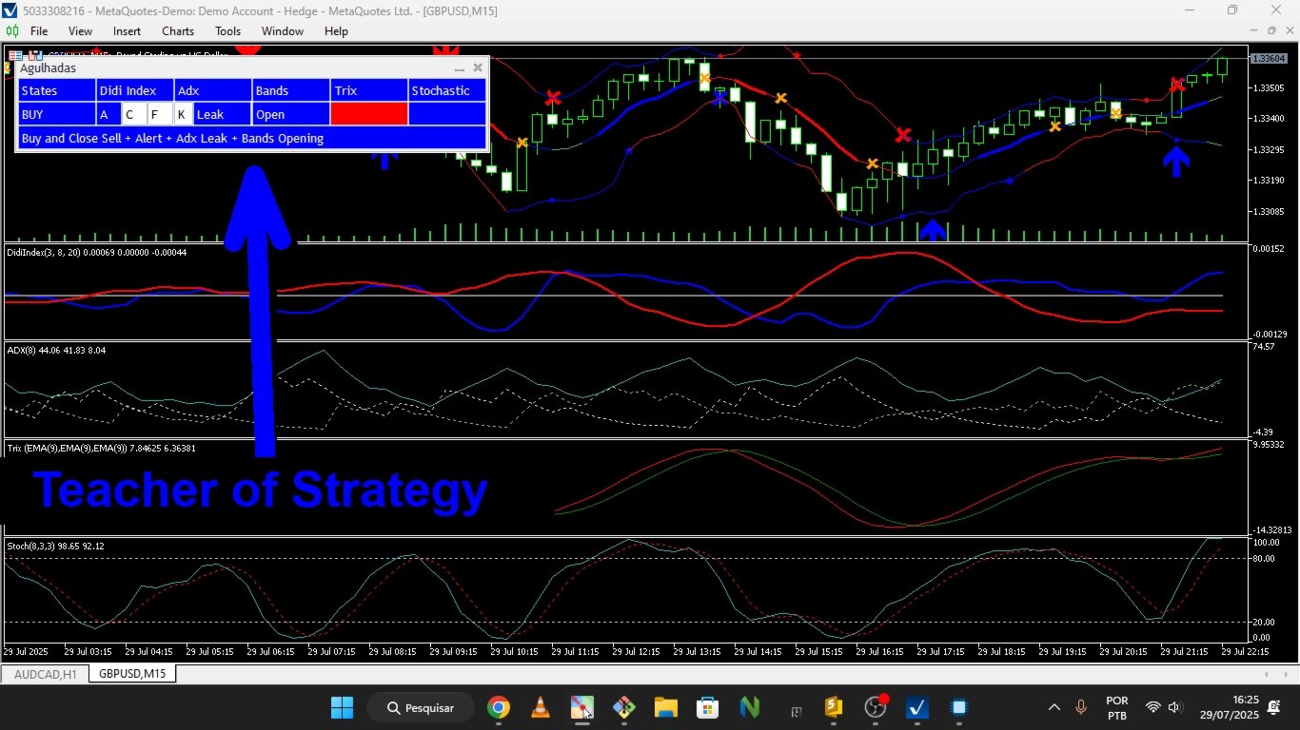Image resolution: width=1300 pixels, height=730 pixels.
Task: Open the Tools menu
Action: click(228, 31)
